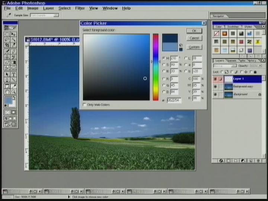Click OK in Color Picker
This screenshot has height=201, width=268.
tap(194, 31)
